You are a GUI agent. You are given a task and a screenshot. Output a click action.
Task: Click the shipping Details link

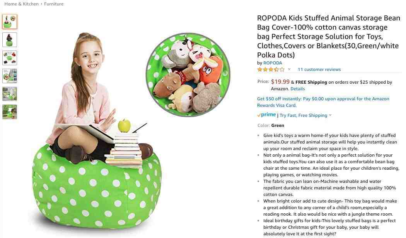click(297, 89)
